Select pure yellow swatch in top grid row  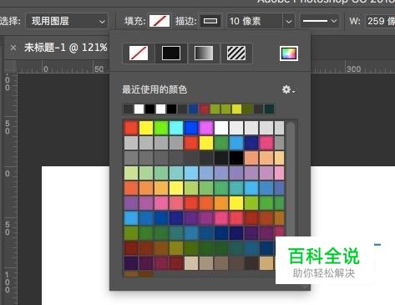146,128
